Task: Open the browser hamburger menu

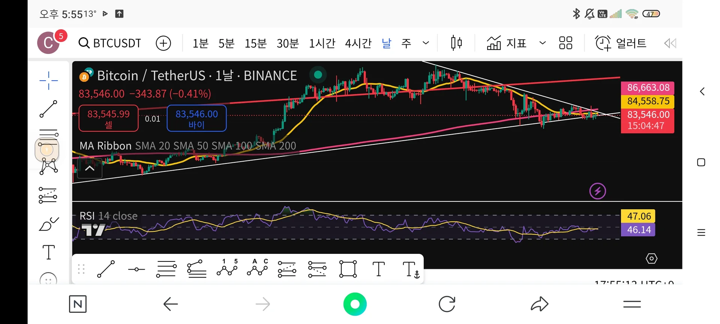Action: pyautogui.click(x=632, y=304)
